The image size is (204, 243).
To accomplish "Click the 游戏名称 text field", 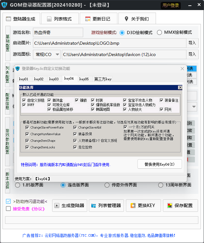I will 58,32.
